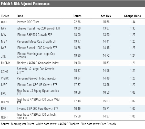The height and width of the screenshot is (129, 145).
Task: Select Fidelity NASDAQ Composite Index
Action: [x=38, y=63]
